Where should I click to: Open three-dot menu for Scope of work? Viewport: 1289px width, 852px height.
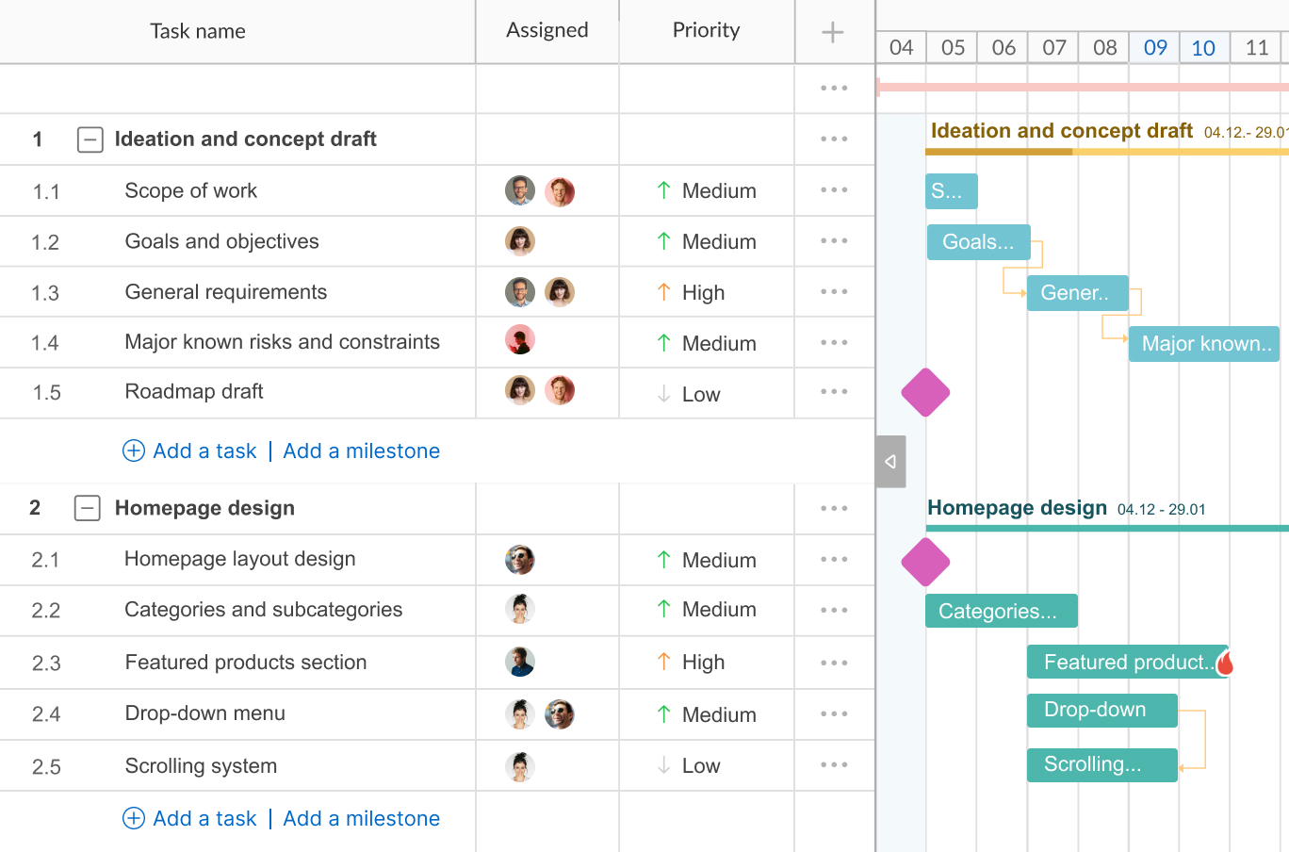(834, 190)
